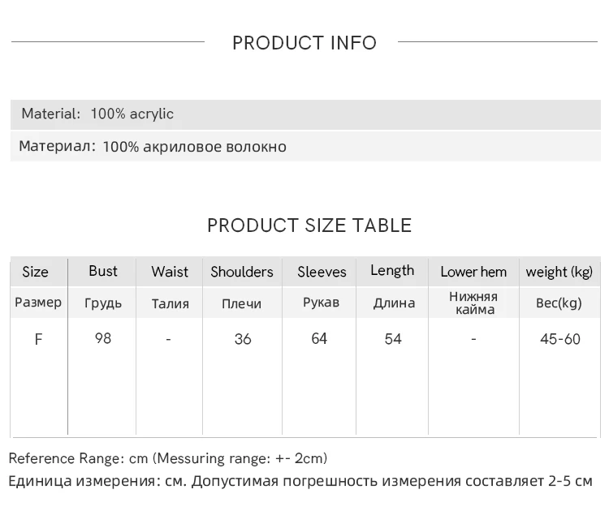Select the Russian material акриловое волокно row
Viewport: 609px width, 511px height.
click(305, 146)
